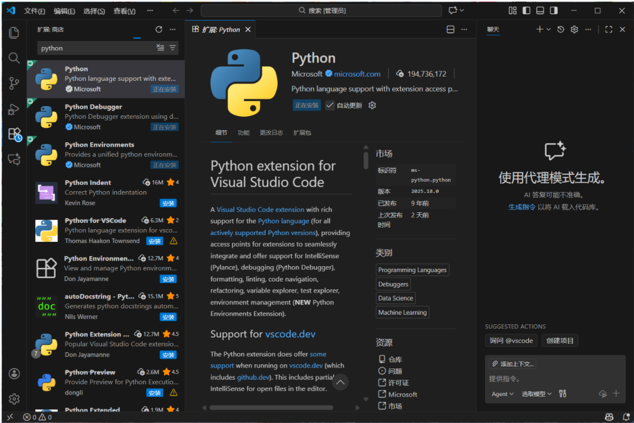Open chat settings gear
The height and width of the screenshot is (423, 634).
click(574, 30)
